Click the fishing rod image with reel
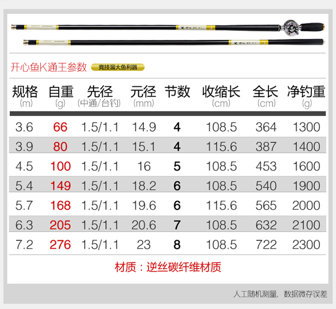336x309 pixels. [168, 27]
